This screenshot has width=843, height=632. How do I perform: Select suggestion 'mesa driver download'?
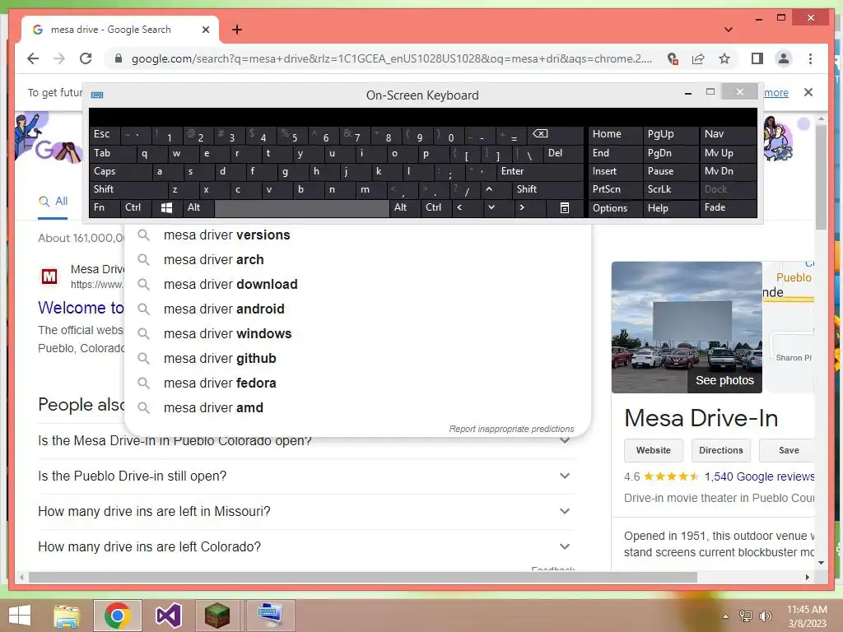point(357,284)
